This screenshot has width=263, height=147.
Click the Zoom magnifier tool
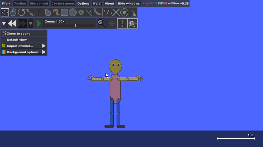[101, 23]
